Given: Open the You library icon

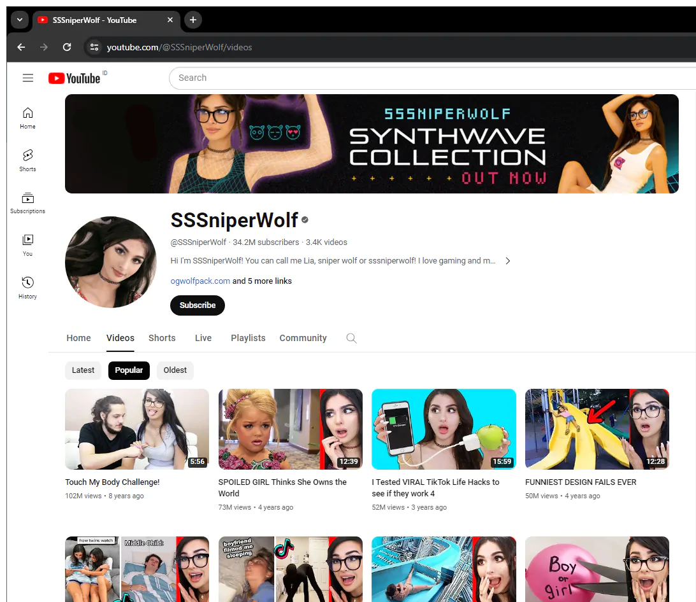Looking at the screenshot, I should click(27, 245).
